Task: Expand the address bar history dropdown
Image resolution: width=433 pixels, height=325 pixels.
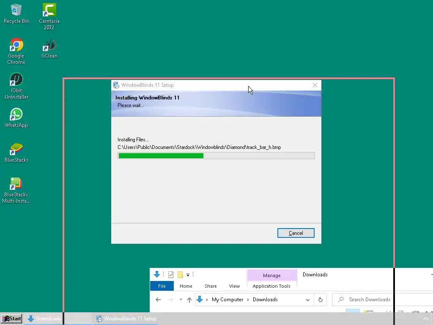Action: click(x=308, y=300)
